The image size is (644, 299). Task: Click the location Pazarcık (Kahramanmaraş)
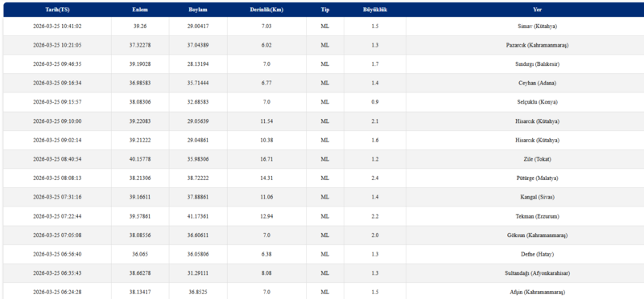[537, 45]
